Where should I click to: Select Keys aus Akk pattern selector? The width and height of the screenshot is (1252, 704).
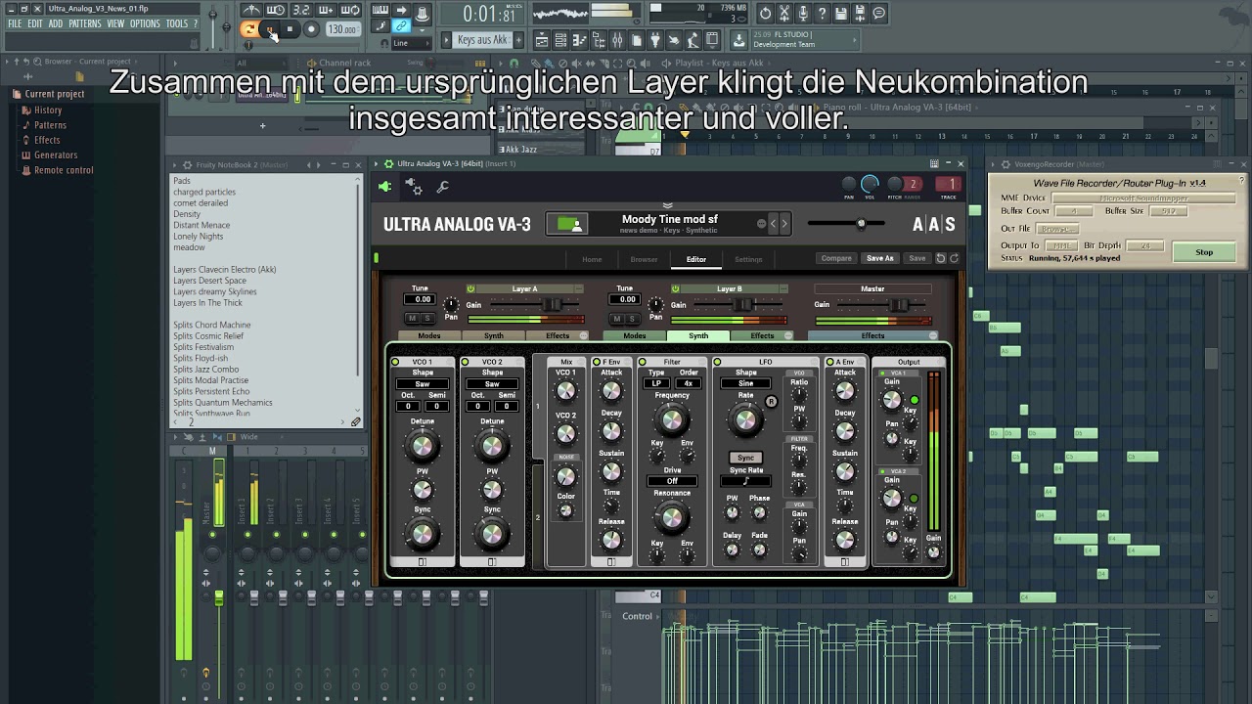click(x=482, y=40)
